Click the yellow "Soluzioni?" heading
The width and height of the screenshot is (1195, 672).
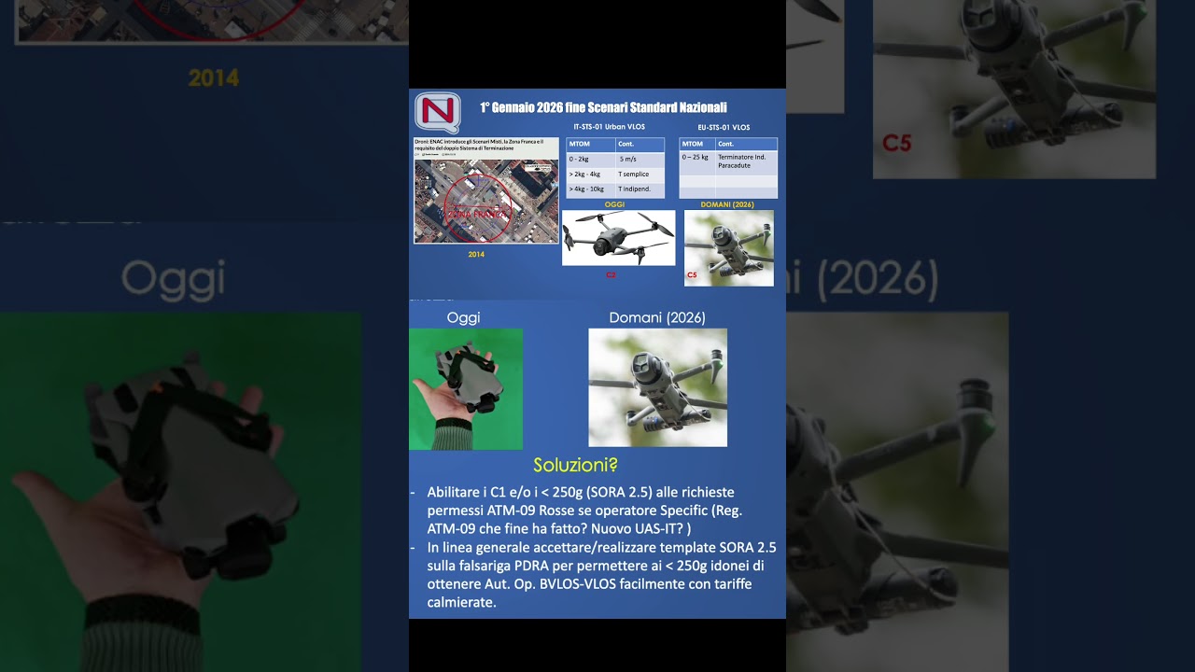[x=575, y=465]
